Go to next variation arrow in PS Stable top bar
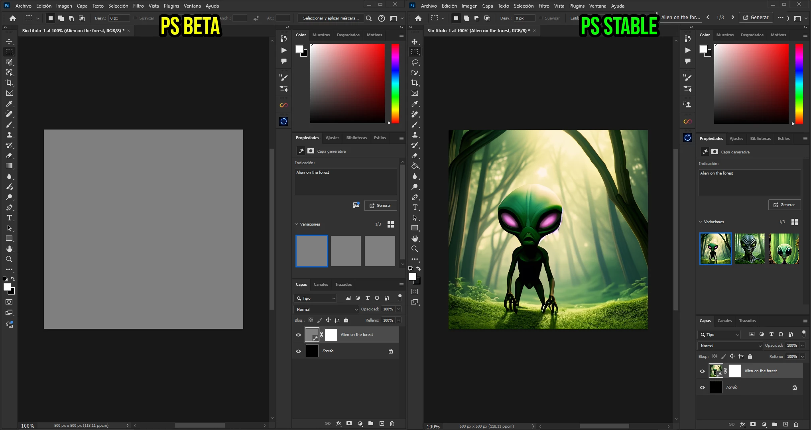The image size is (811, 430). click(732, 18)
